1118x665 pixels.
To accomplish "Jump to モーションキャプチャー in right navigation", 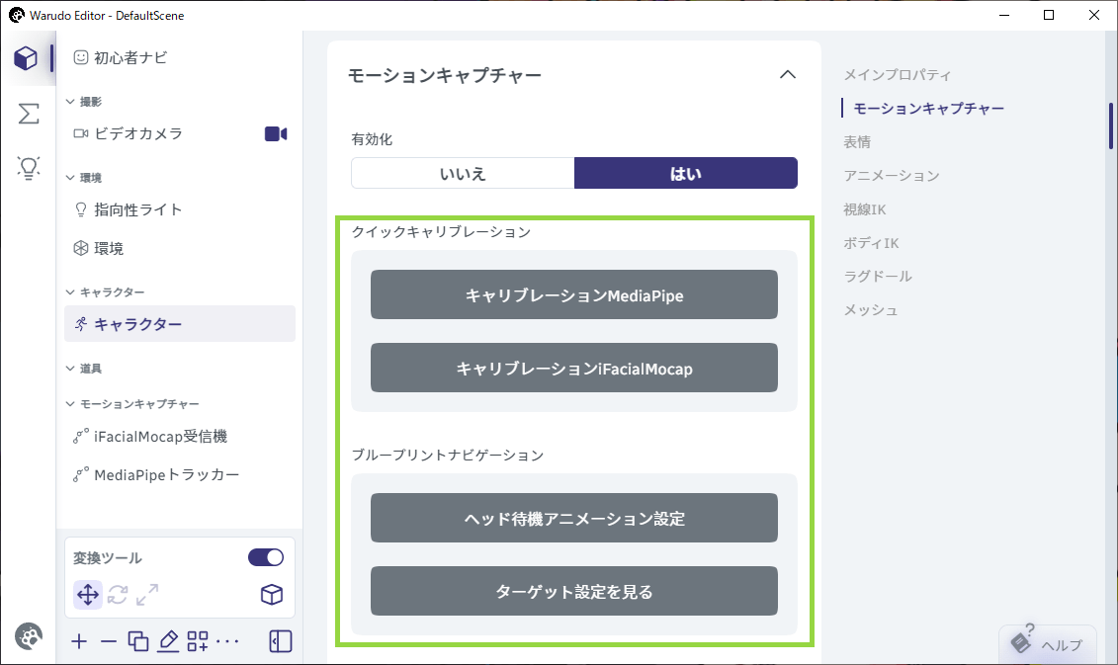I will click(x=929, y=109).
